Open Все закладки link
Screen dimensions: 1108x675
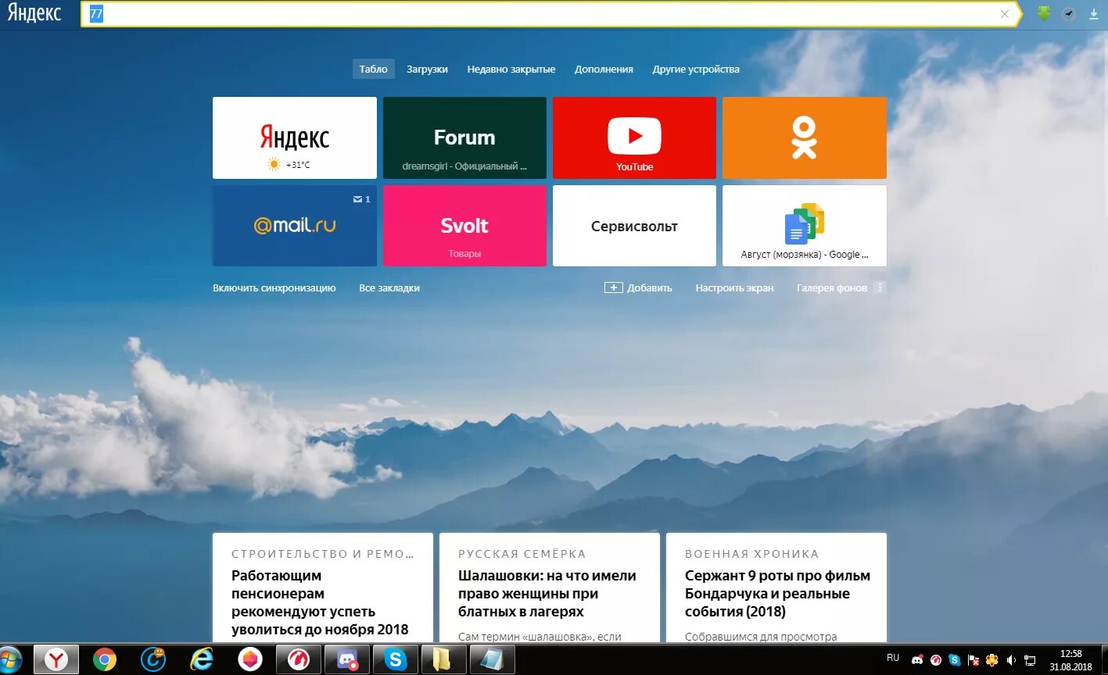coord(389,287)
